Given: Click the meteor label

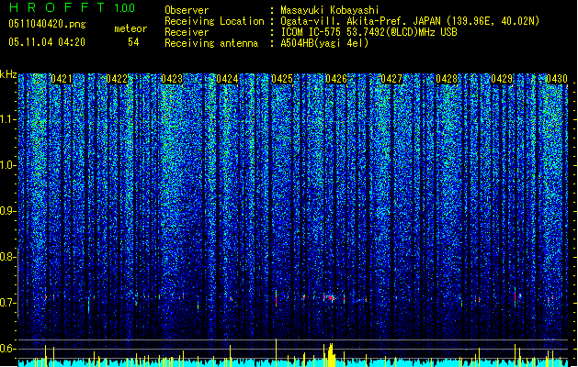Looking at the screenshot, I should click(130, 28).
